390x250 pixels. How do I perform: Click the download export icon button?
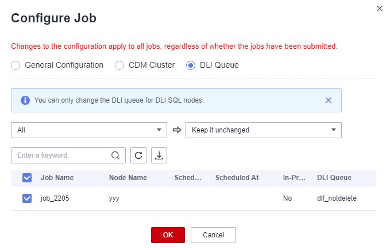tap(159, 155)
